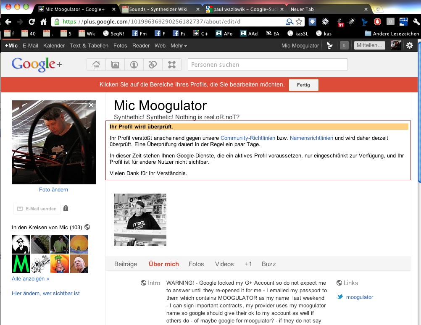421x325 pixels.
Task: Open Chrome wrench settings menu
Action: (x=416, y=22)
